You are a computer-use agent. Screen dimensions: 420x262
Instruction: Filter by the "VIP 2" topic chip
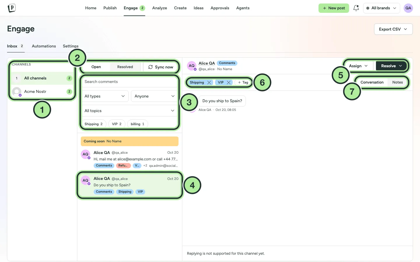pyautogui.click(x=117, y=124)
